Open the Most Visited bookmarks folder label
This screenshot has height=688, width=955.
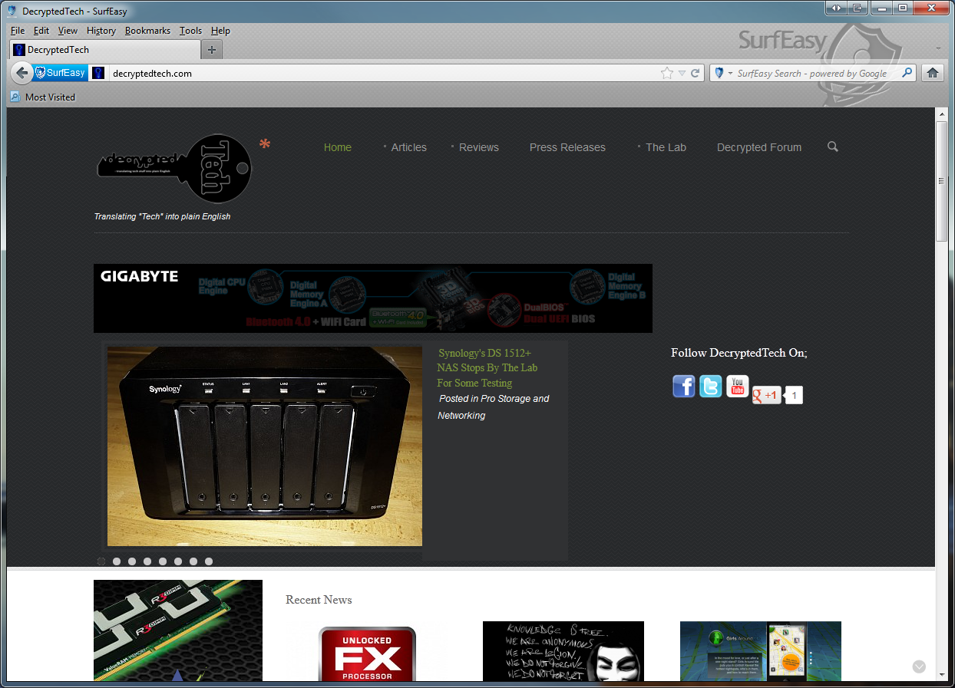51,97
